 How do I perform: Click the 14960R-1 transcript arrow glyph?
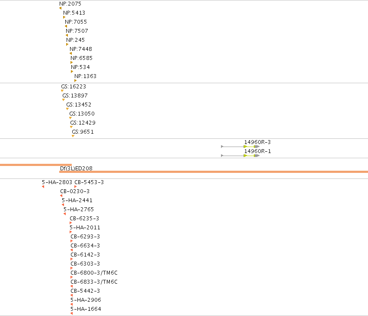(x=240, y=156)
